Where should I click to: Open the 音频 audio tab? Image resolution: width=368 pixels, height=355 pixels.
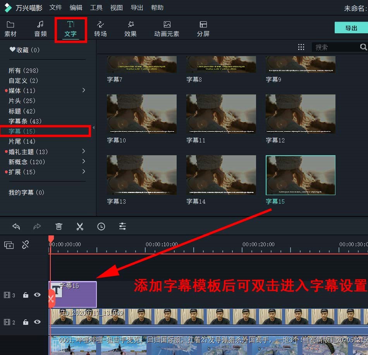click(40, 29)
